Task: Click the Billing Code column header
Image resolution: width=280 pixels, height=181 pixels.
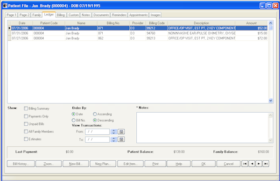Action: [157, 23]
